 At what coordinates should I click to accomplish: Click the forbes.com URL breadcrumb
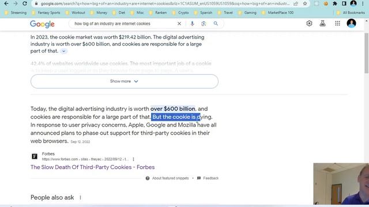(85, 159)
